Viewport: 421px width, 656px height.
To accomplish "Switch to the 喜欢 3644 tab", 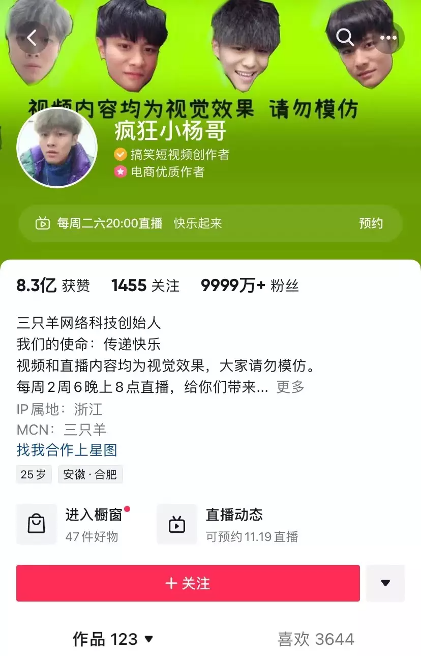I will pos(316,639).
